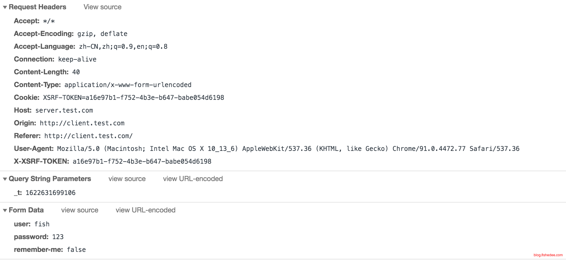
Task: Select the Content-Type header row
Action: (x=103, y=85)
